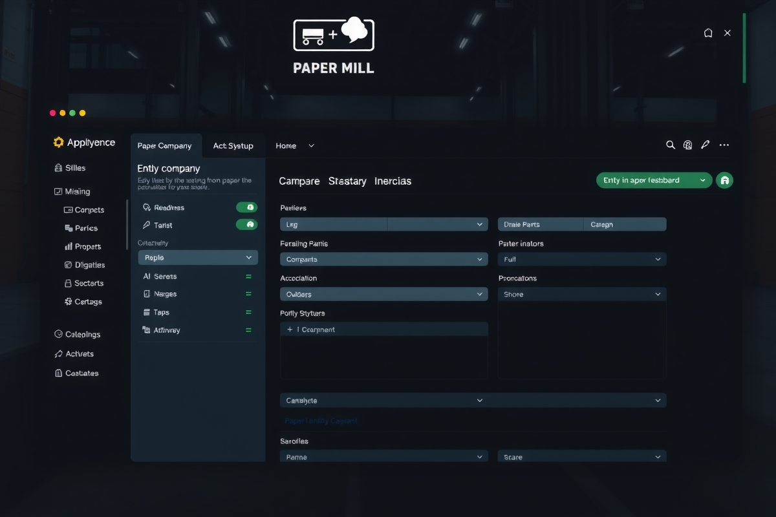Viewport: 776px width, 517px height.
Task: Open the Conpets sidebar icon
Action: [x=69, y=210]
